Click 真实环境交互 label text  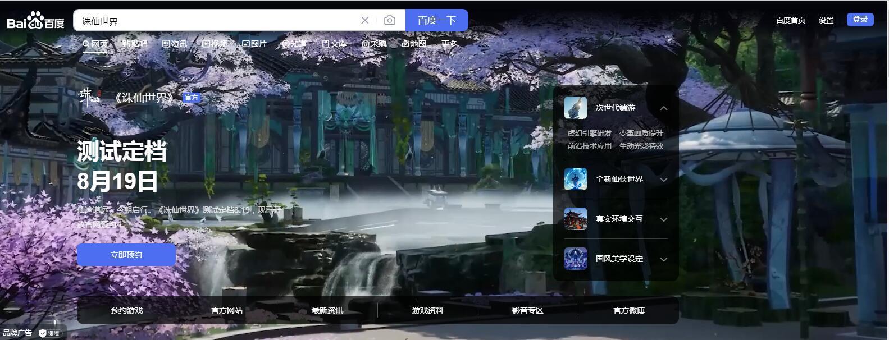[619, 219]
